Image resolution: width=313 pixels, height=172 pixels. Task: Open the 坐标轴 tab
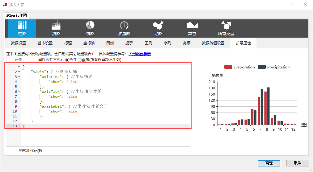pyautogui.click(x=89, y=43)
